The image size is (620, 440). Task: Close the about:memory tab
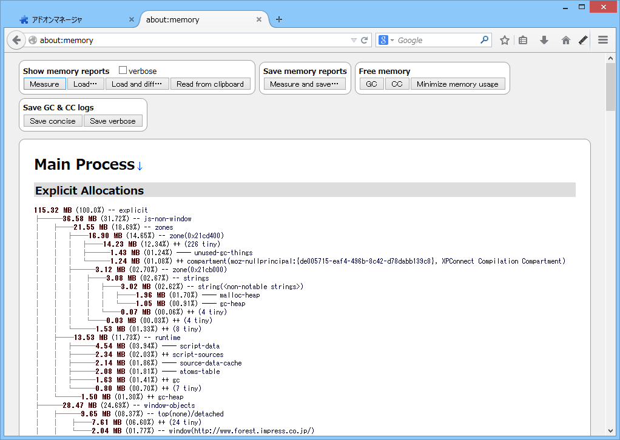259,19
